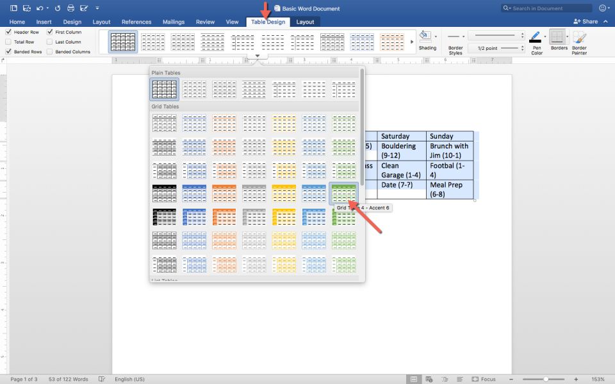Uncheck the Header Row checkbox
Viewport: 615px width, 384px height.
pos(8,32)
